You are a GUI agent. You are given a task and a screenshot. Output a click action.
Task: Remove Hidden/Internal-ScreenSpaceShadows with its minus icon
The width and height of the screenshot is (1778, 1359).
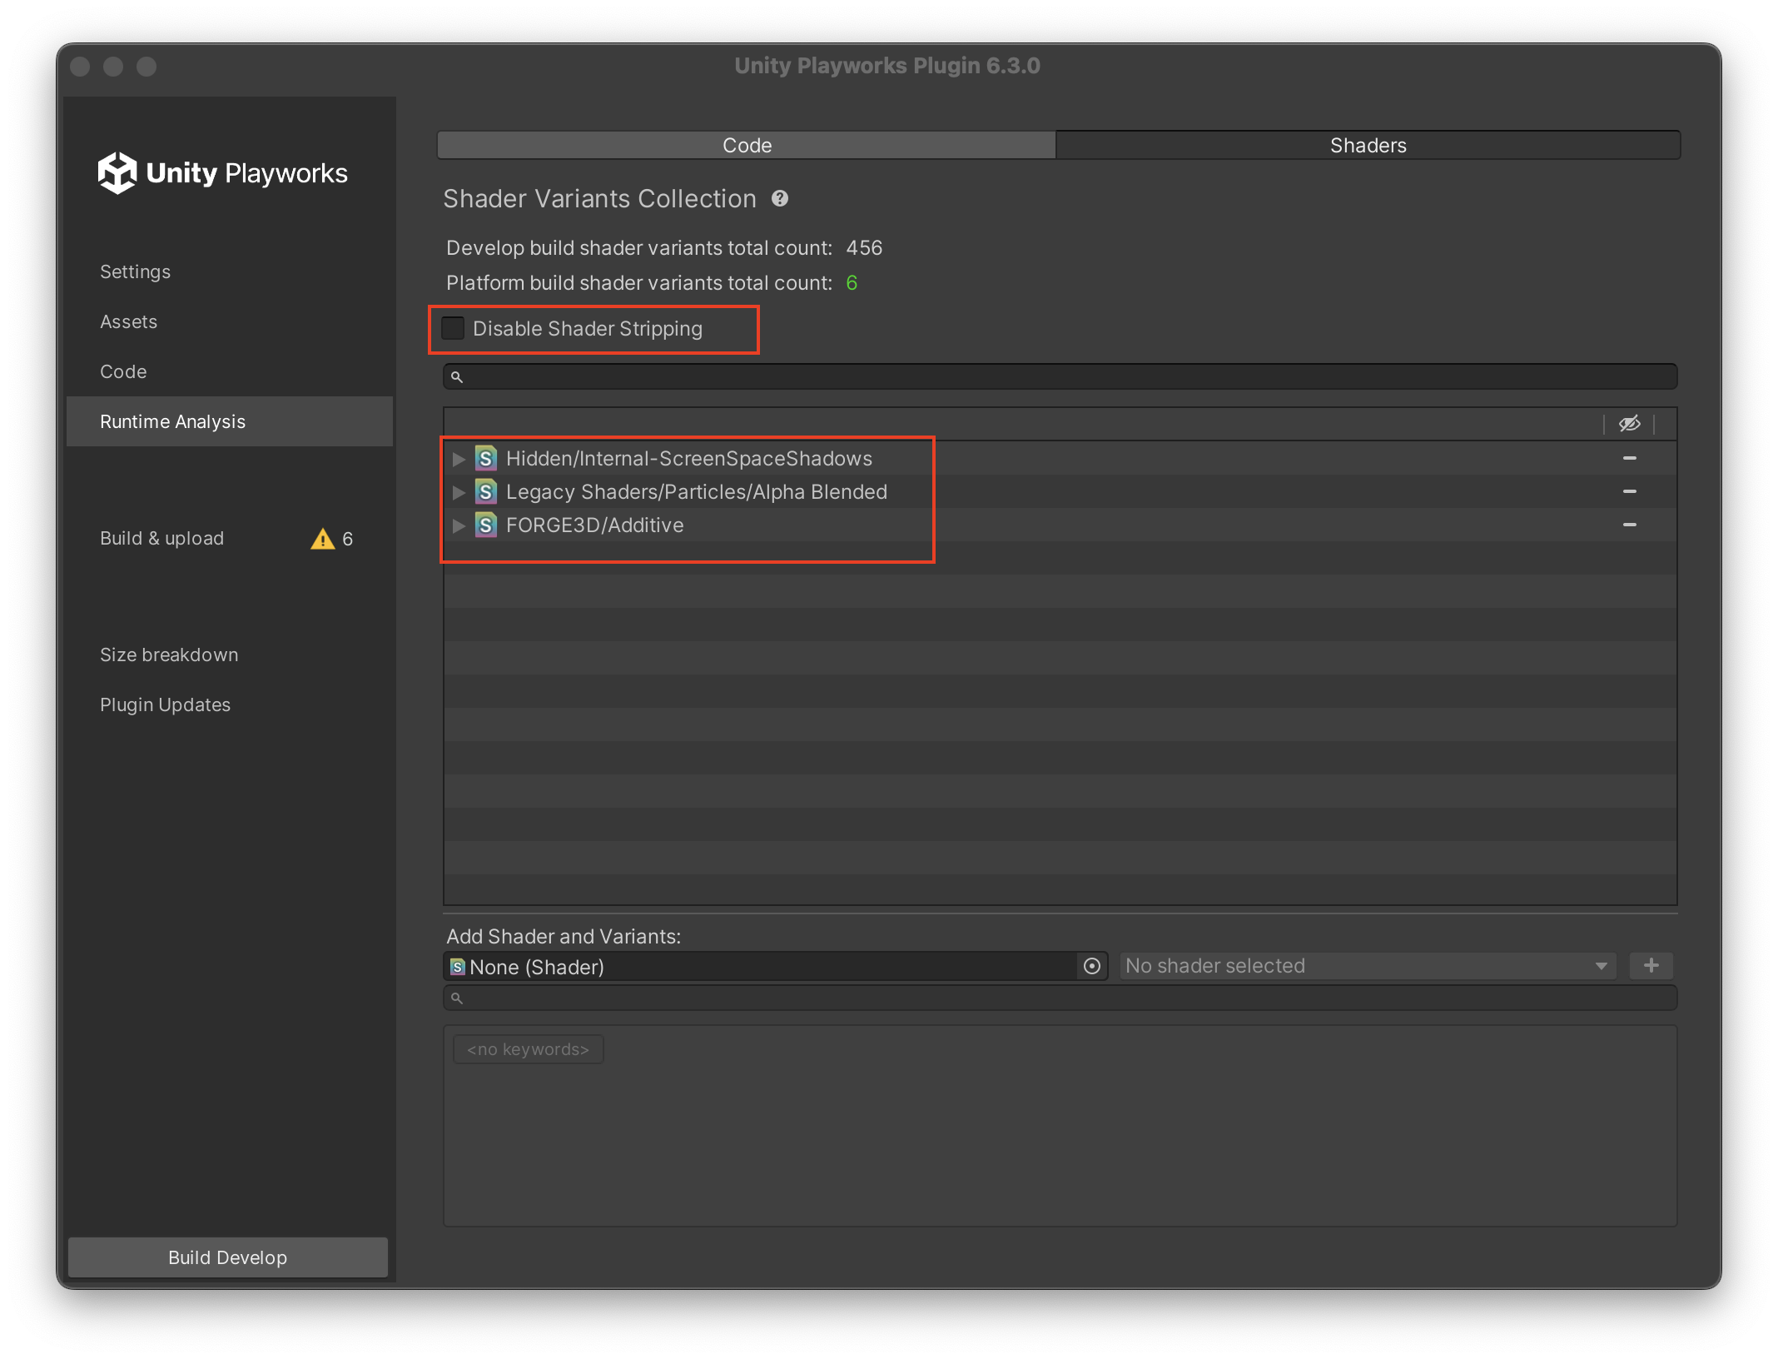point(1630,458)
